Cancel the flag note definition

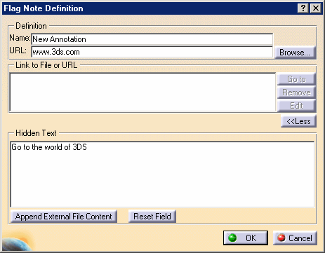[x=295, y=238]
